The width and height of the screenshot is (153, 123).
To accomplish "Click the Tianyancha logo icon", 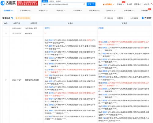I will (3, 3).
